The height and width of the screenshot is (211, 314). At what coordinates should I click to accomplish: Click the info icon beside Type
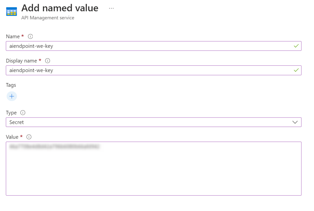[x=23, y=113]
